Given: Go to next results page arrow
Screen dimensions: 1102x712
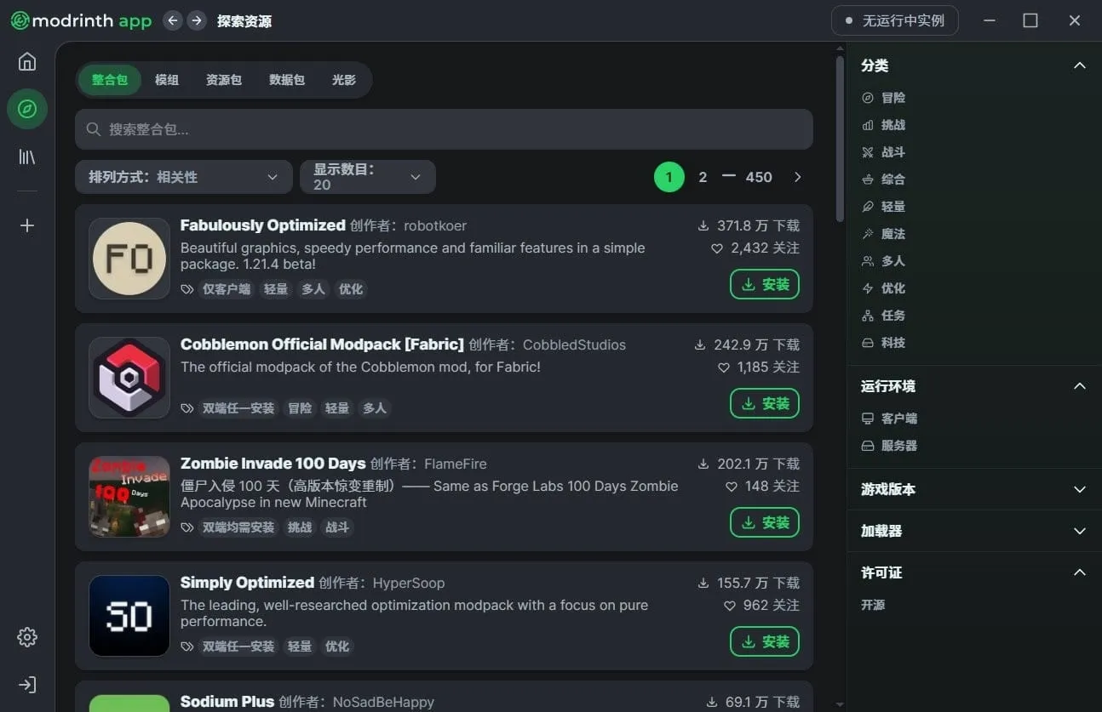Looking at the screenshot, I should coord(797,177).
